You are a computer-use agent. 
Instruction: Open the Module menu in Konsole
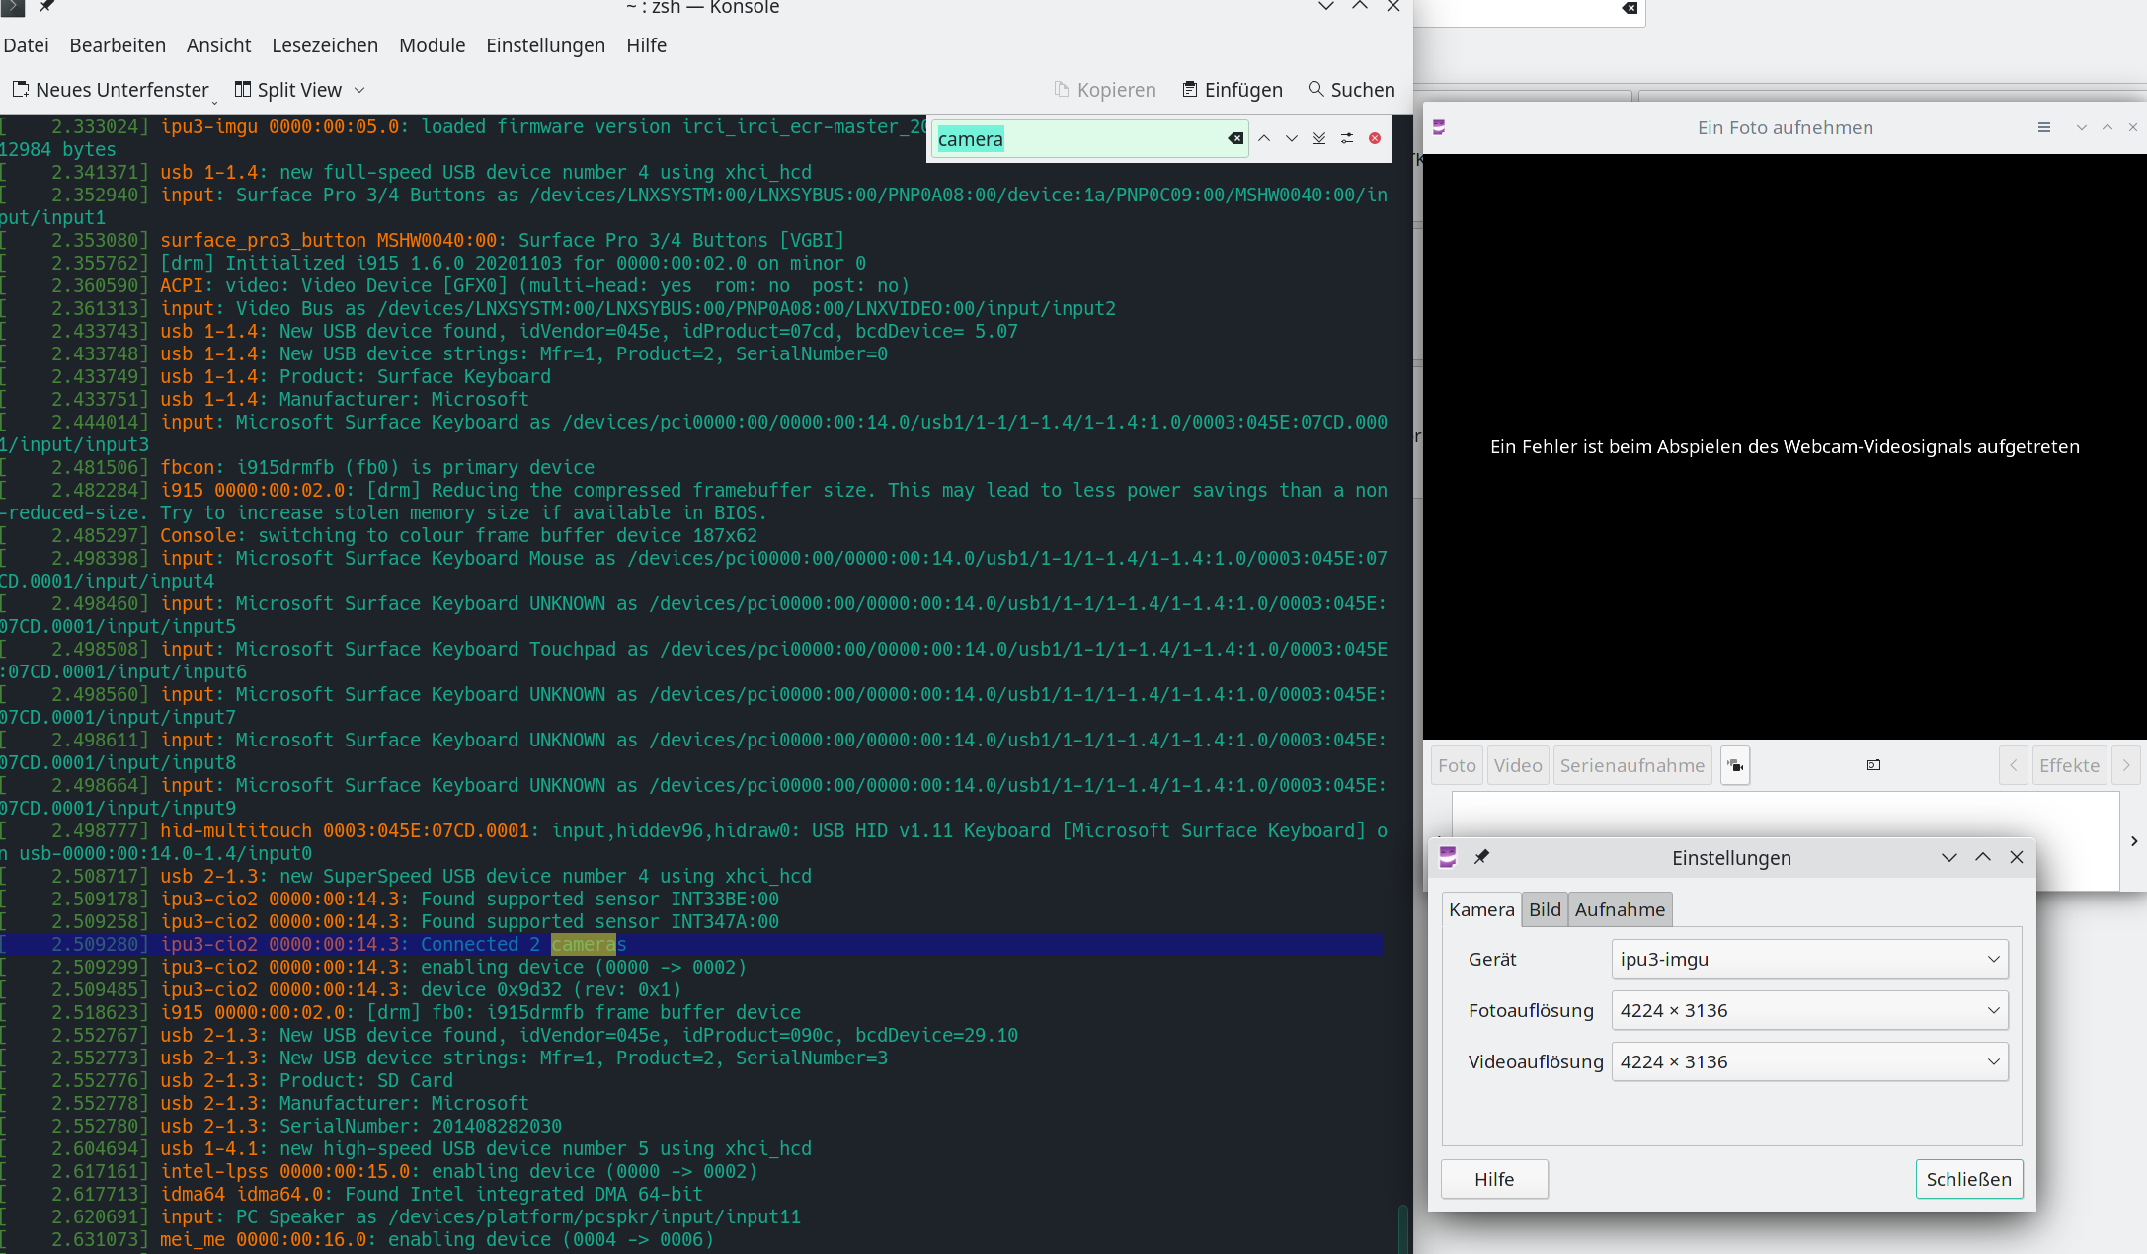[432, 45]
